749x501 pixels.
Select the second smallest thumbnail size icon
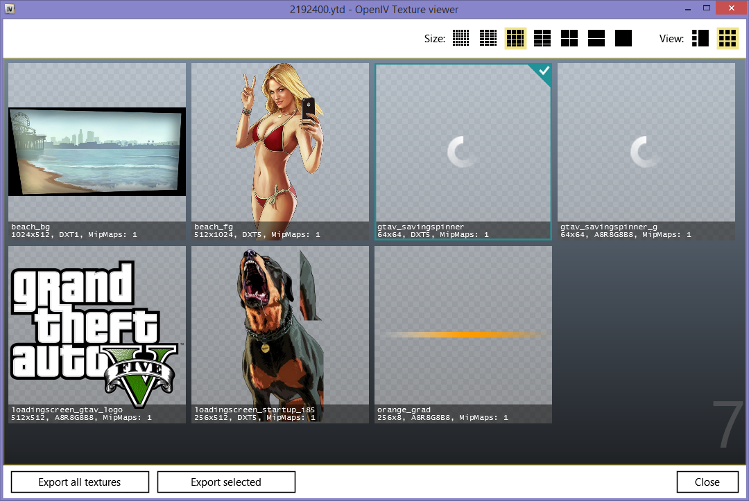pyautogui.click(x=488, y=38)
